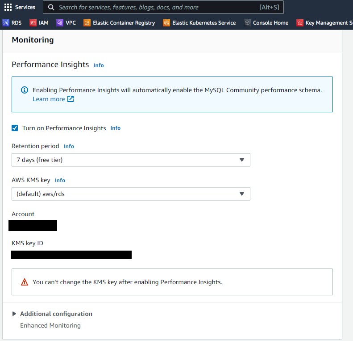The width and height of the screenshot is (353, 341).
Task: Click the external link icon beside Learn more
Action: pos(71,99)
